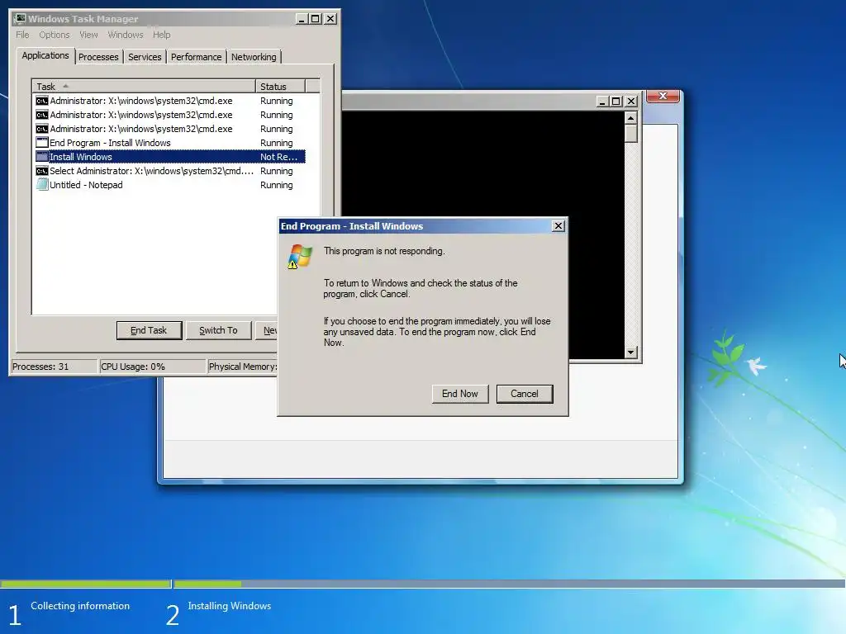Image resolution: width=846 pixels, height=634 pixels.
Task: Open the View menu in Task Manager
Action: (88, 35)
